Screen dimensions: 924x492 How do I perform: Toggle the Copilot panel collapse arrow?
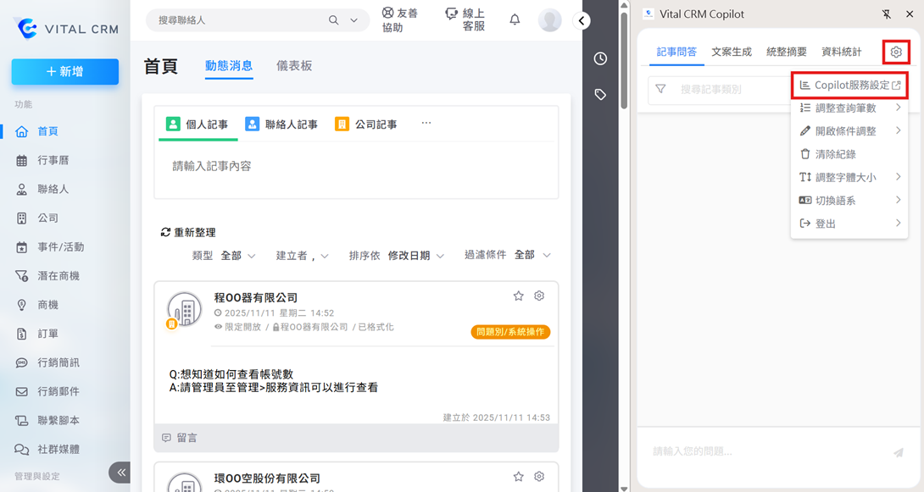click(x=582, y=21)
